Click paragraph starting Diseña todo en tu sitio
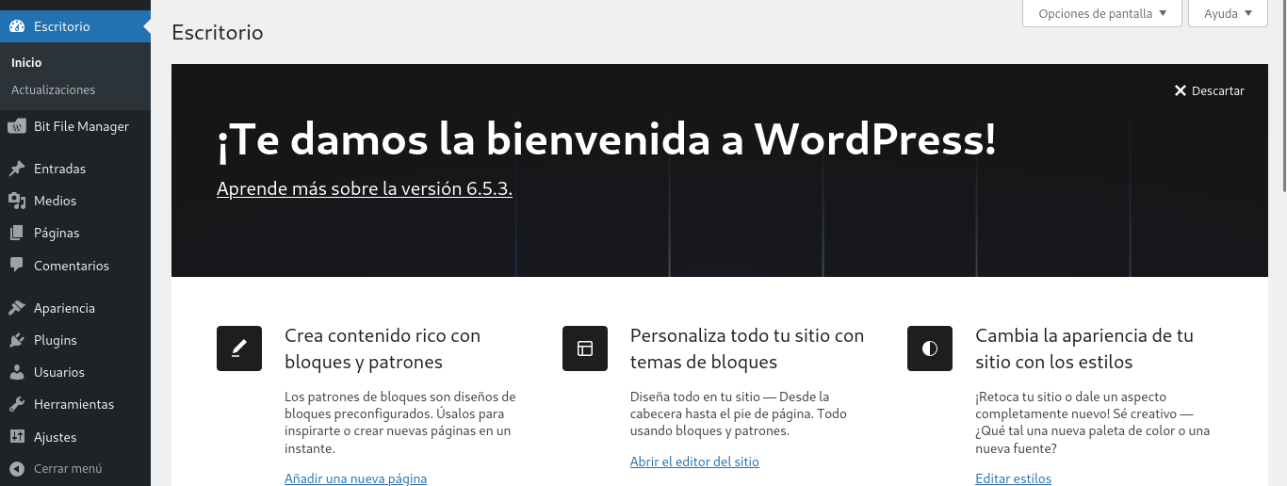Image resolution: width=1287 pixels, height=486 pixels. [739, 413]
